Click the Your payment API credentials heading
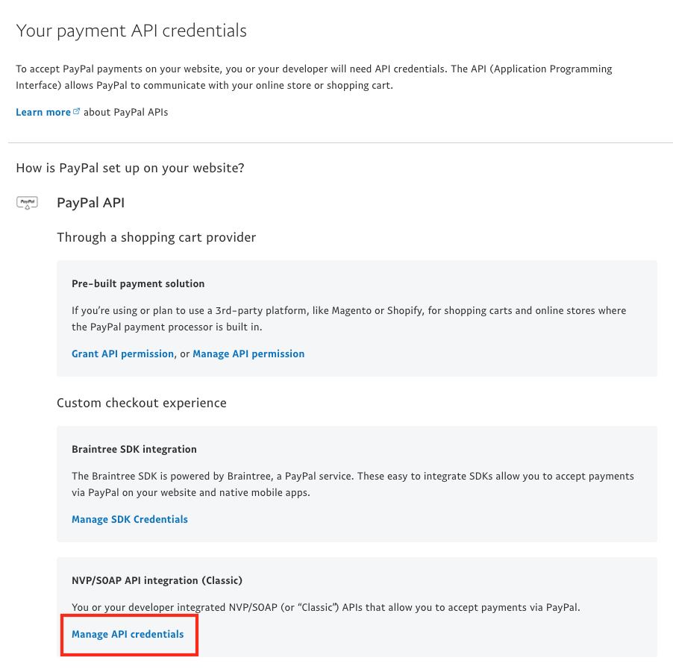673x672 pixels. pyautogui.click(x=131, y=31)
